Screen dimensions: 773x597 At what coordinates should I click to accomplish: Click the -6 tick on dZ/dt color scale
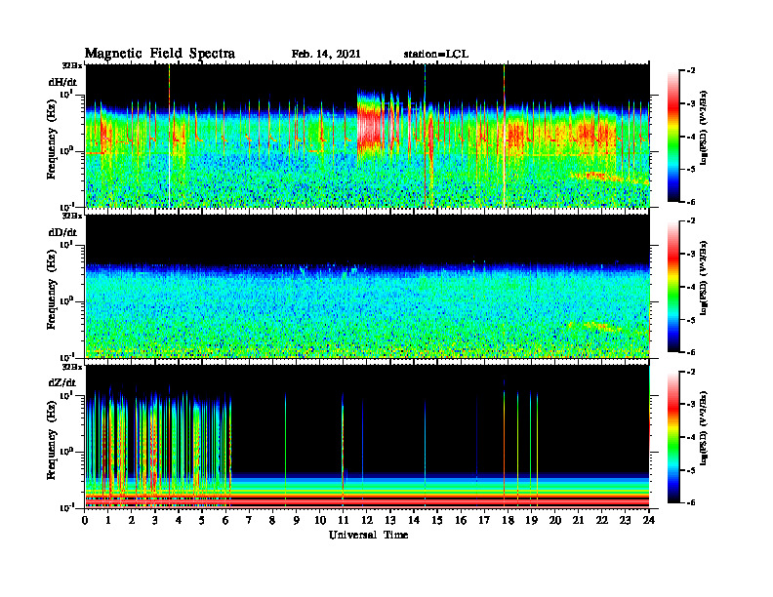click(690, 502)
